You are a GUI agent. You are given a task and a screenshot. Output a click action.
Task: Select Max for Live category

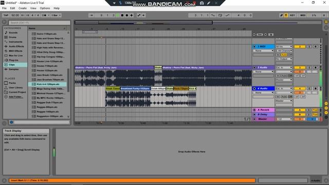click(x=15, y=55)
